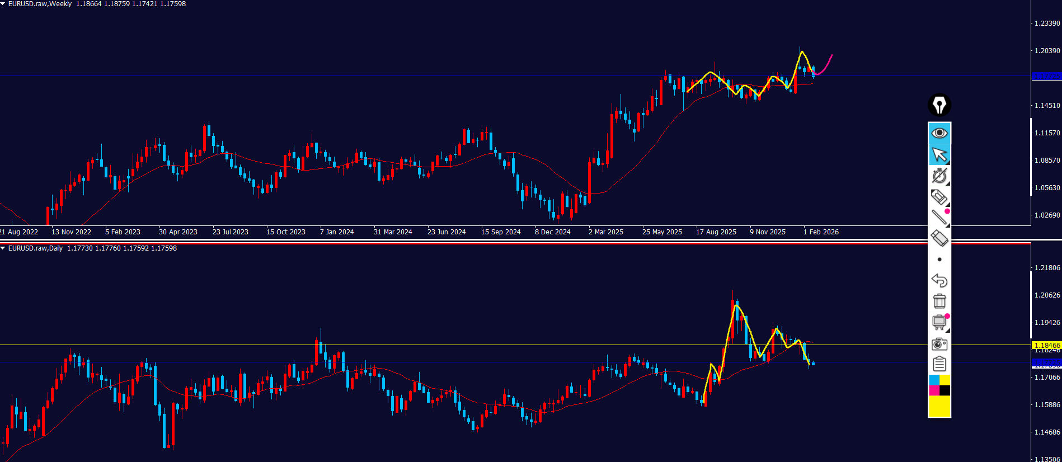
Task: Expand the EURUSD.raw,Weekly chart title arrow
Action: [3, 4]
